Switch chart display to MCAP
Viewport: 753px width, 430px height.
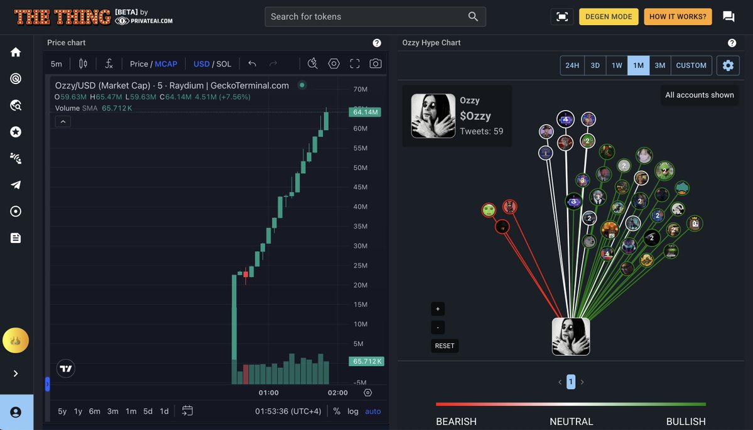point(166,64)
